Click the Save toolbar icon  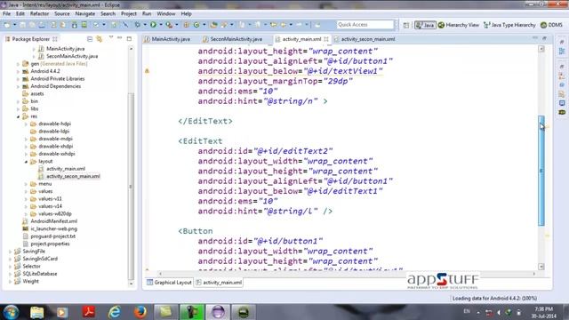pyautogui.click(x=22, y=25)
